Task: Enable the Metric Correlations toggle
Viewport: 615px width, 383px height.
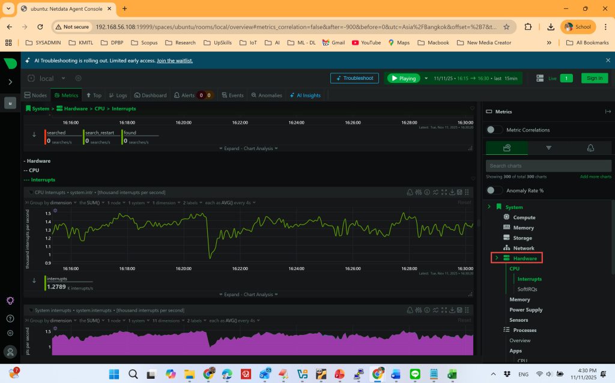Action: (x=494, y=130)
